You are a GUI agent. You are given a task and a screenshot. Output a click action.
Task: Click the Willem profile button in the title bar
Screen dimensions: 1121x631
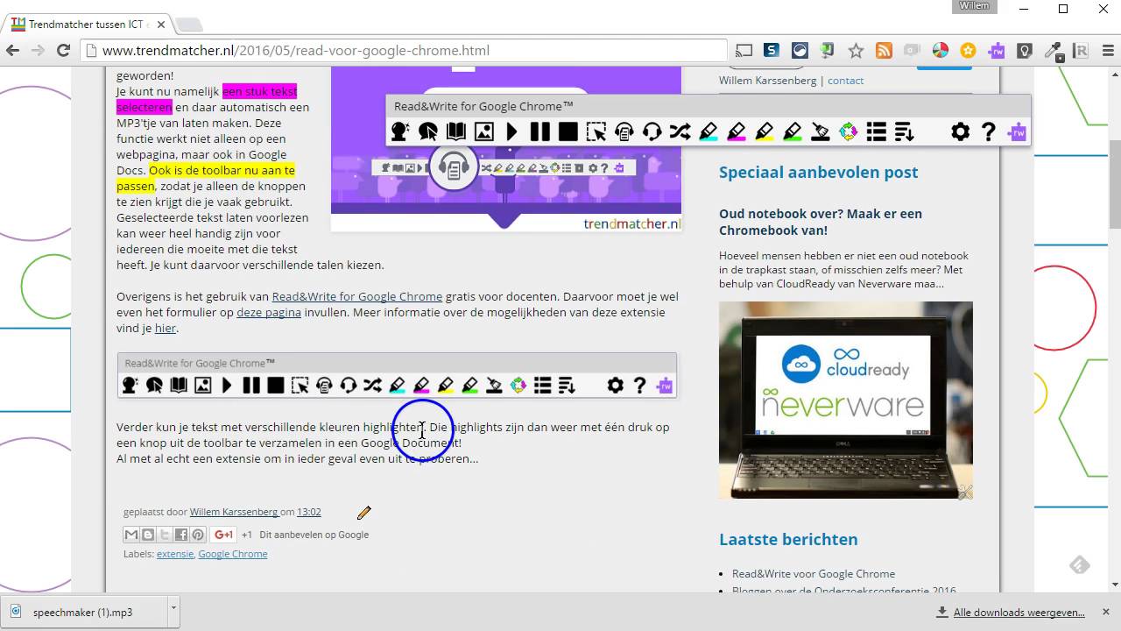pos(975,6)
